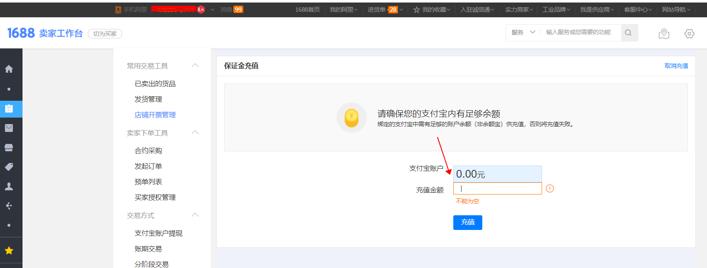The image size is (707, 268).
Task: Switch to buyer with 切为买家
Action: point(105,34)
